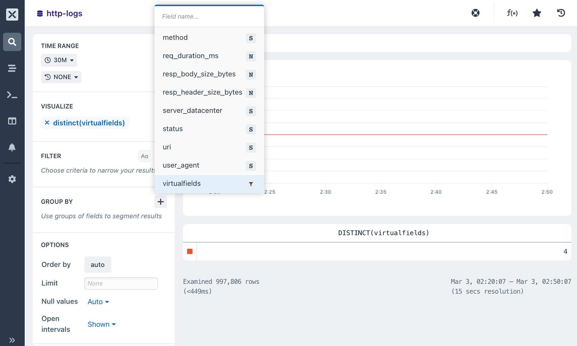Click the orange series color swatch
This screenshot has height=346, width=577.
190,251
